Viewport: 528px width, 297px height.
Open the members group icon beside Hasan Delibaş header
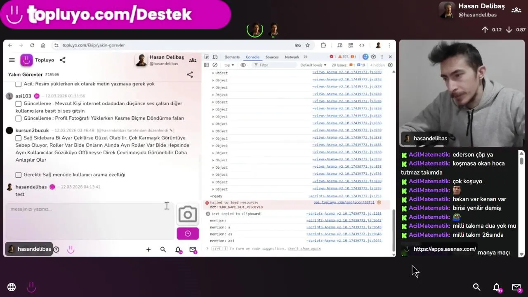click(x=193, y=60)
